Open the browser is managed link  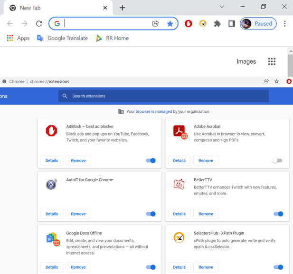pos(153,111)
